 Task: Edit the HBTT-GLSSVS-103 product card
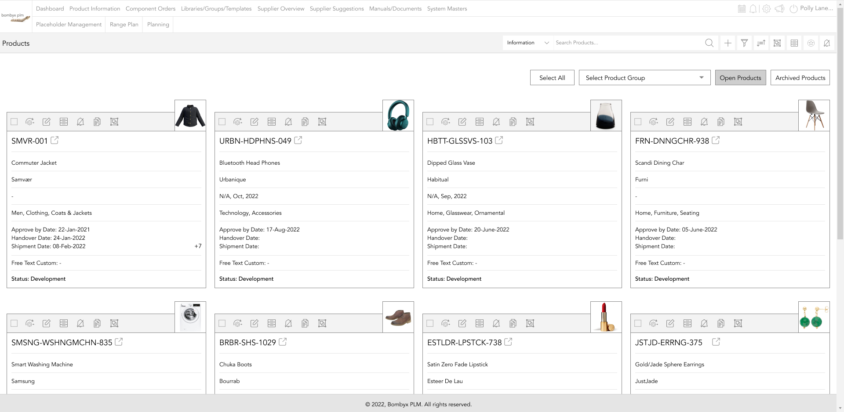pos(462,122)
